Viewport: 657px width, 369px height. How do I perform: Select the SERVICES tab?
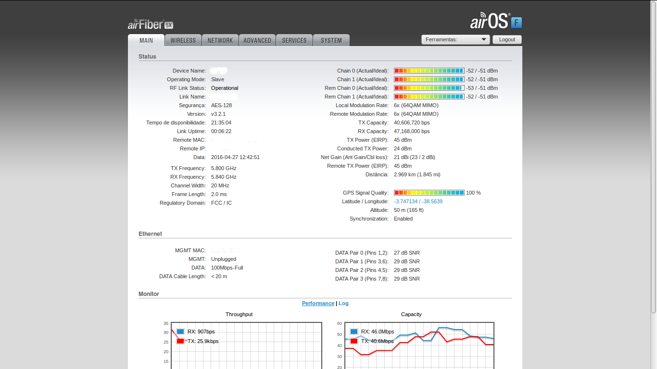click(x=294, y=41)
